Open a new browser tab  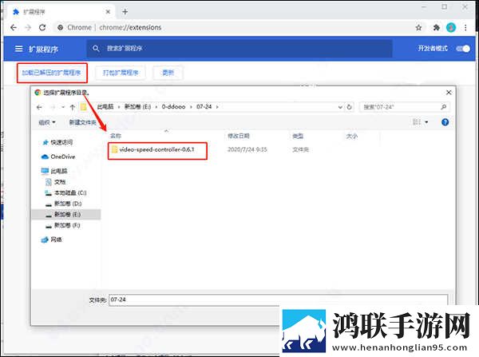[125, 12]
